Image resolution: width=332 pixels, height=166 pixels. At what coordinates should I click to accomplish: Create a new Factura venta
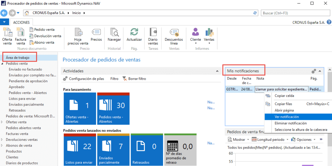pos(20,36)
